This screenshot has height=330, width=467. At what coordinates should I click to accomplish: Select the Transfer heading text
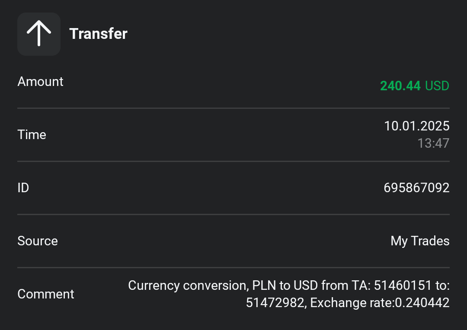click(x=98, y=34)
